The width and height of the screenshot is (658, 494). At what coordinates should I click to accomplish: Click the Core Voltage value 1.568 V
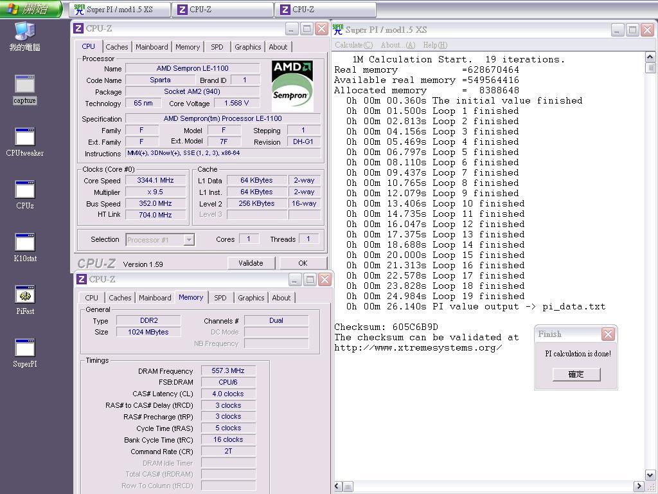click(236, 103)
